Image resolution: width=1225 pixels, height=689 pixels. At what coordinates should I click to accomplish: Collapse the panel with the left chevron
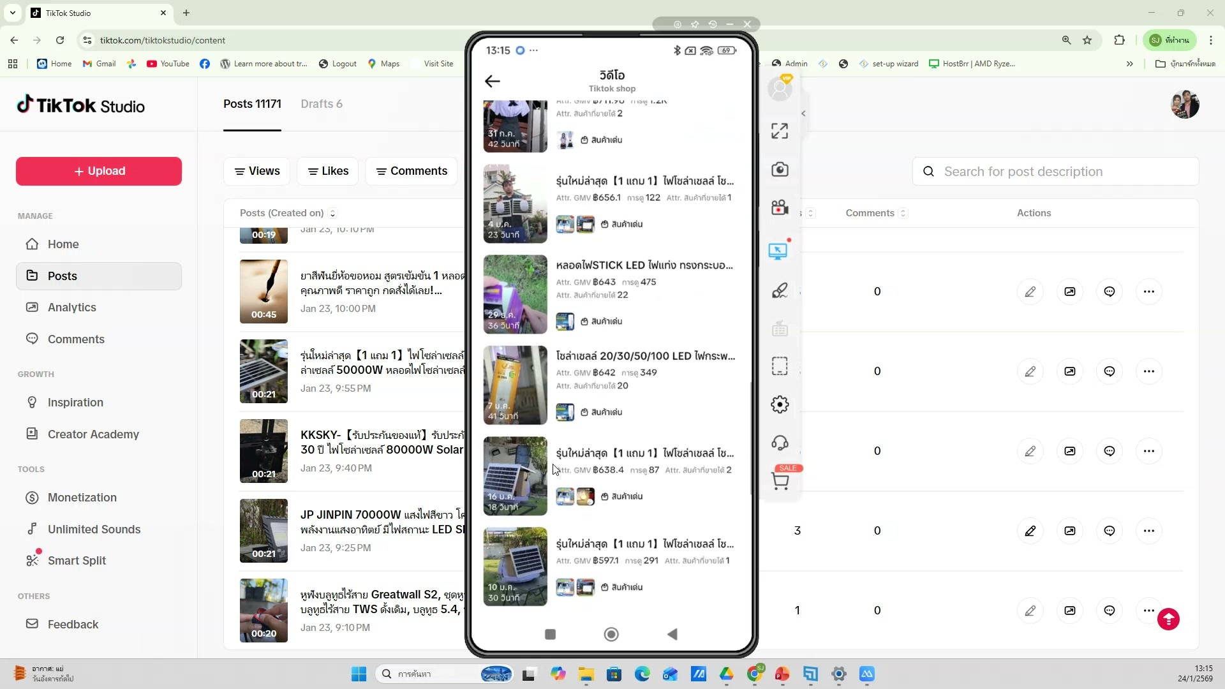point(803,113)
